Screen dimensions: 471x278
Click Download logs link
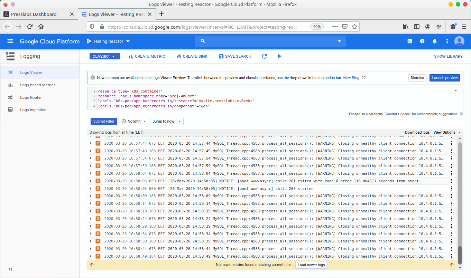(x=417, y=132)
